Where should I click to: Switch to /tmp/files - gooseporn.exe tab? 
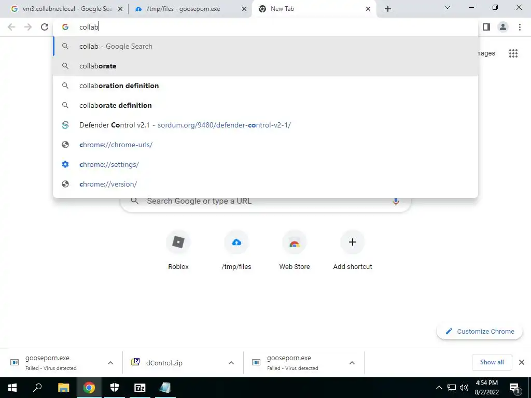pyautogui.click(x=191, y=9)
